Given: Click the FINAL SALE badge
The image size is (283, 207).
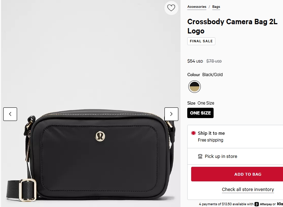Looking at the screenshot, I should tap(201, 41).
